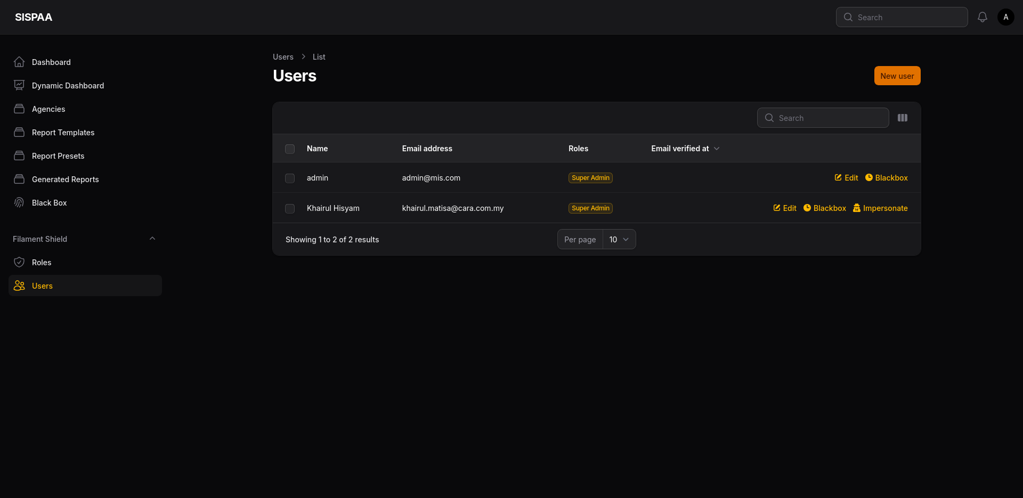1023x498 pixels.
Task: Check the select-all checkbox in table header
Action: pyautogui.click(x=289, y=149)
